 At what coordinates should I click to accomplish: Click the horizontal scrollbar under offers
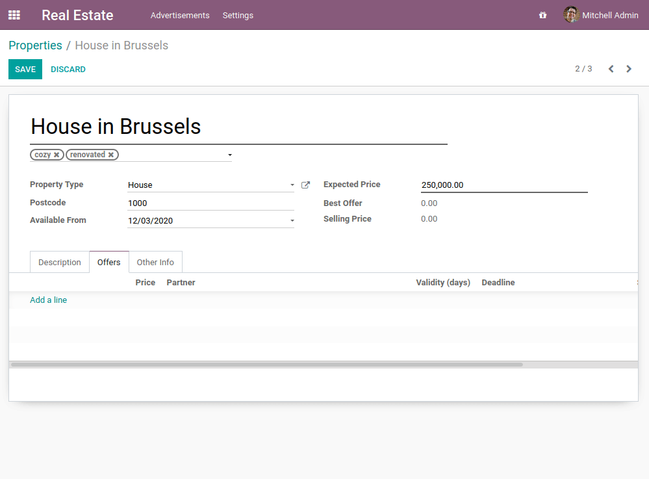(x=266, y=365)
